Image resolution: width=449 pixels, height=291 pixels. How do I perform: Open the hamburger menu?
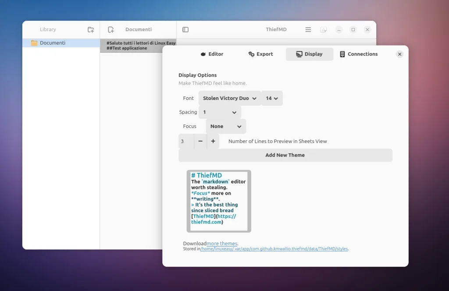[308, 29]
